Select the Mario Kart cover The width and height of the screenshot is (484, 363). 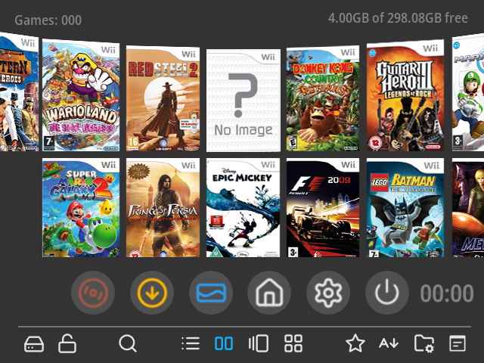coord(468,92)
